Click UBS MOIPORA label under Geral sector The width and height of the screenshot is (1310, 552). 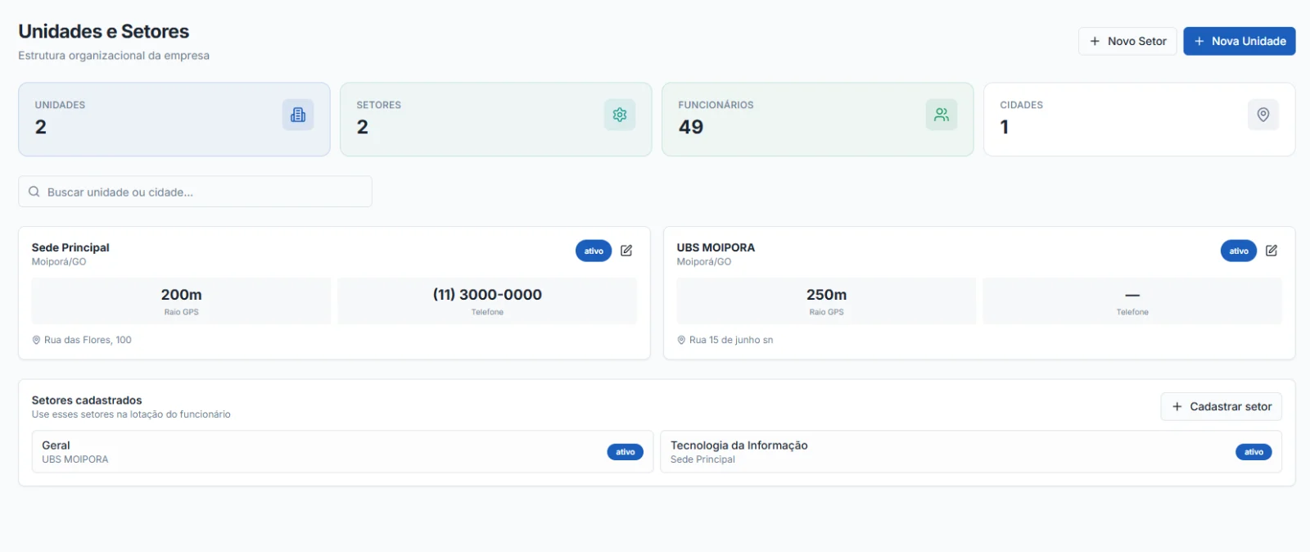75,459
